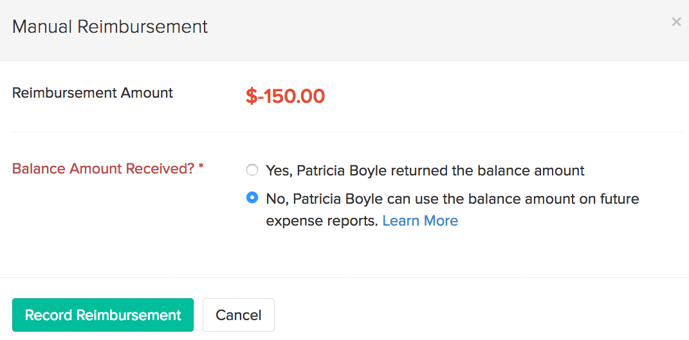Screen dimensions: 689x340
Task: Click the Manual Reimbursement dialog title
Action: [110, 27]
